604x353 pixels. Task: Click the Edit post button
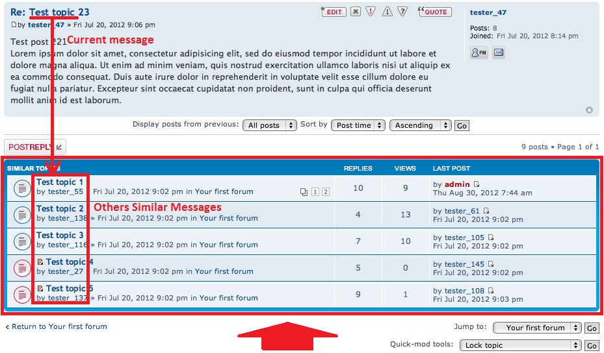[334, 12]
